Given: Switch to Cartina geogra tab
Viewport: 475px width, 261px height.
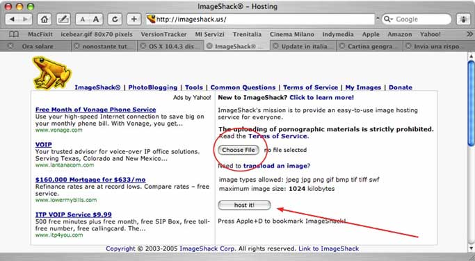Looking at the screenshot, I should pos(370,47).
